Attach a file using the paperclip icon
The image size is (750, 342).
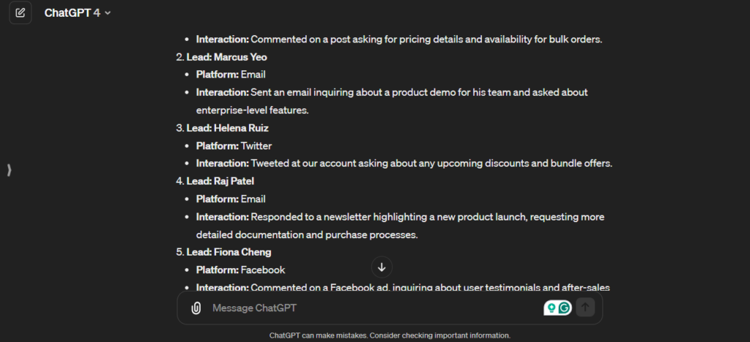coord(196,308)
